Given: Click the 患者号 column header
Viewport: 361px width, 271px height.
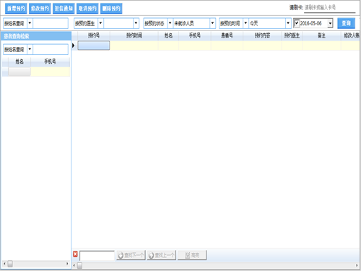Looking at the screenshot, I should coord(227,35).
